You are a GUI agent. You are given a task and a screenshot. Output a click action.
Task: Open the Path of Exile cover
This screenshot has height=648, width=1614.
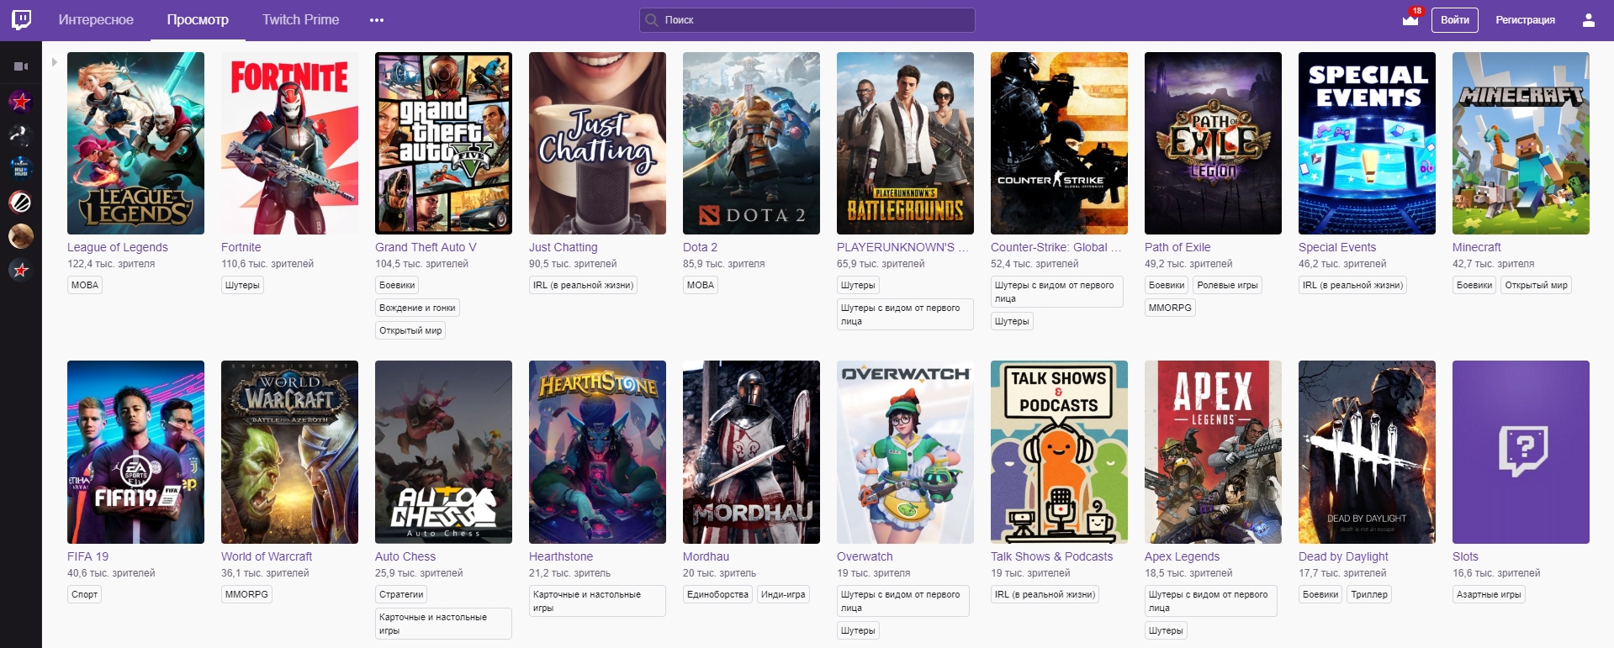coord(1213,144)
